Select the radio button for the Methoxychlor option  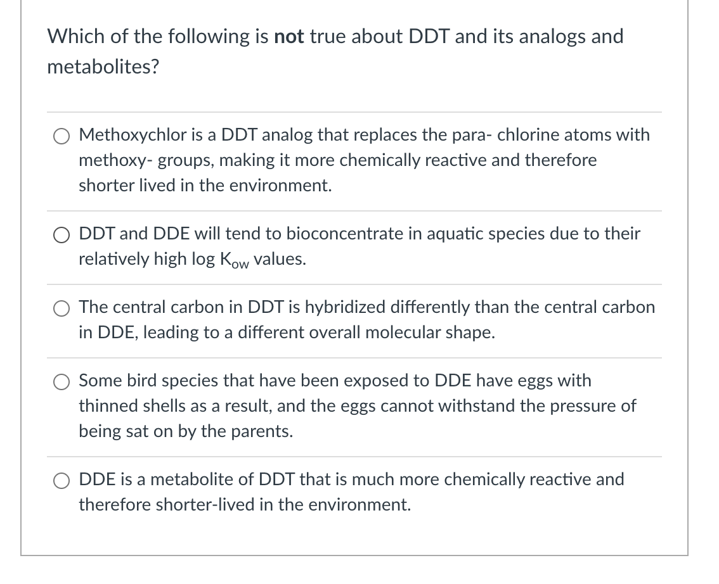[x=62, y=136]
